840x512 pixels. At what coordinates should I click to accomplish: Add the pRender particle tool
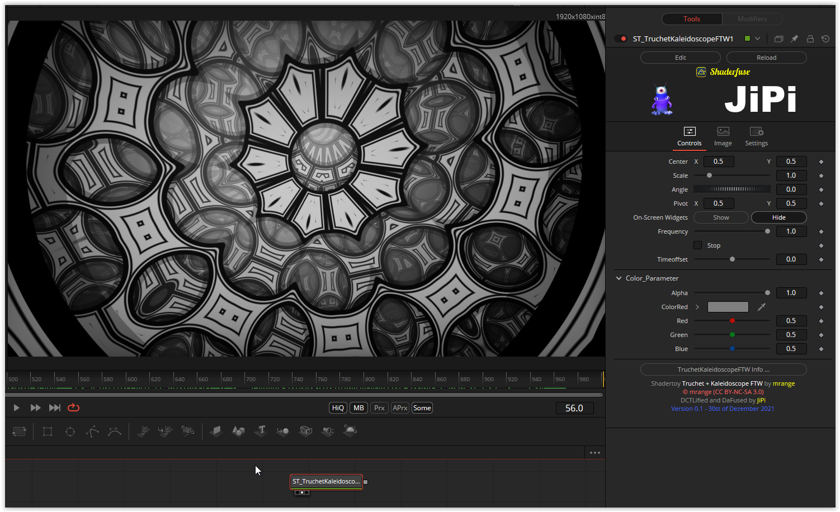pyautogui.click(x=188, y=431)
